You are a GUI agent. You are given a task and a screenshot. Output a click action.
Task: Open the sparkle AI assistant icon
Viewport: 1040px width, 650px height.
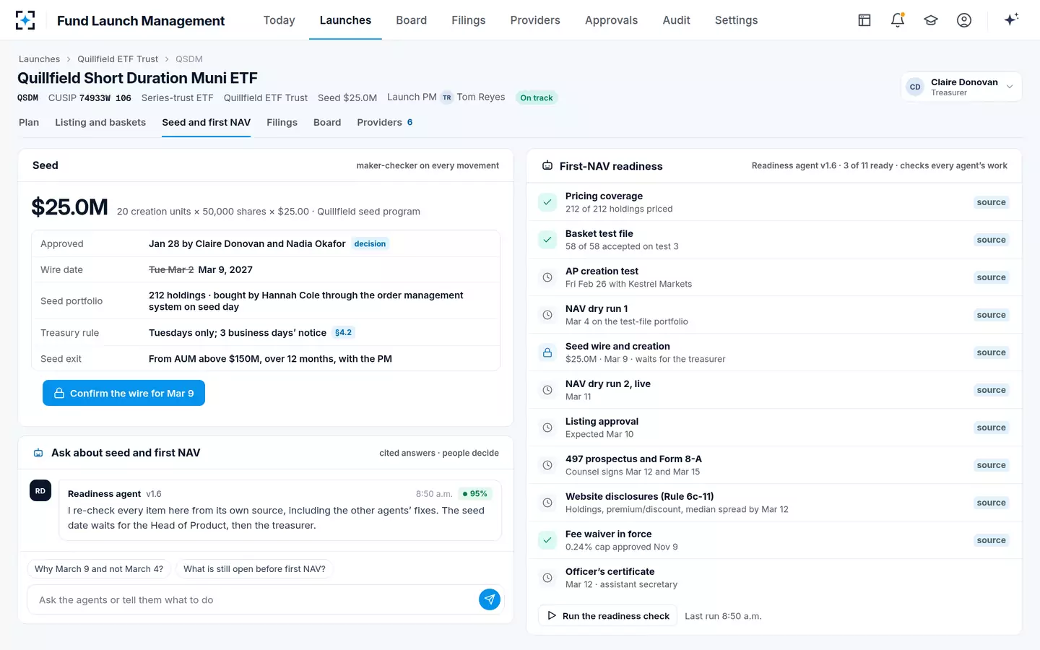click(1011, 19)
